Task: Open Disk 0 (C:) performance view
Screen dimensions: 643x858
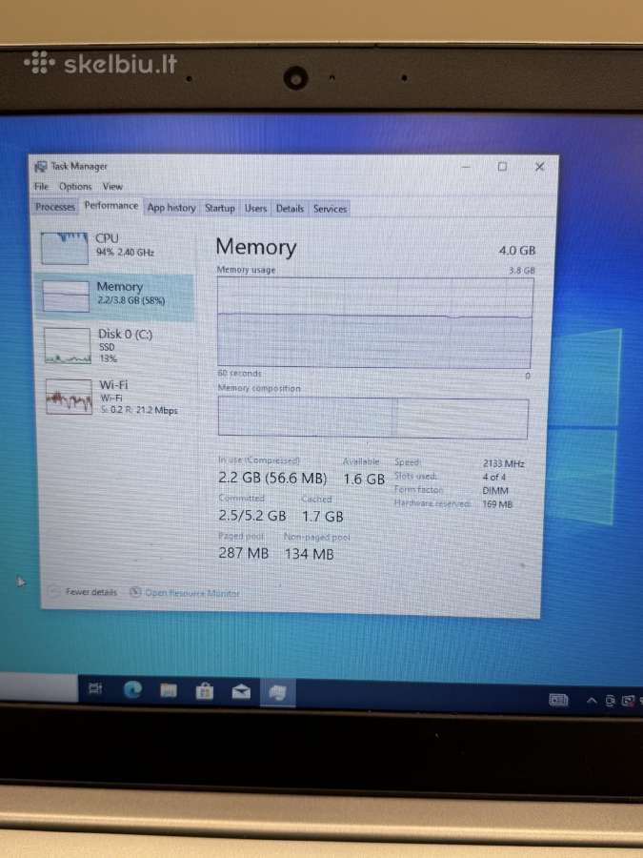Action: click(115, 345)
